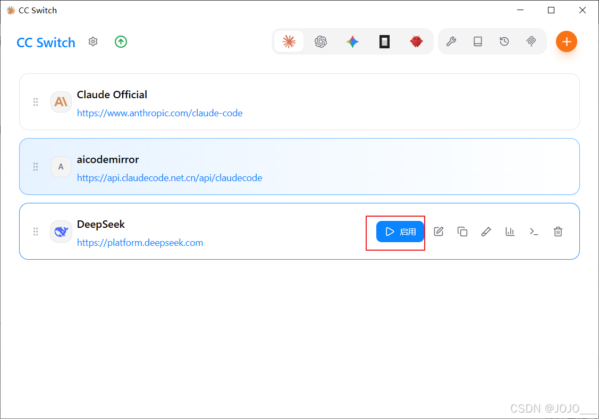Click the paperclip icon in toolbar
This screenshot has width=599, height=419.
tap(531, 41)
